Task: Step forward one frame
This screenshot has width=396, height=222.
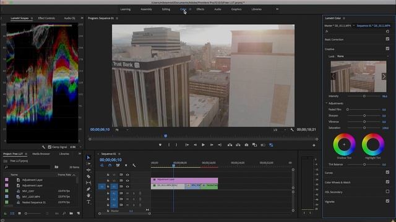Action: point(212,145)
